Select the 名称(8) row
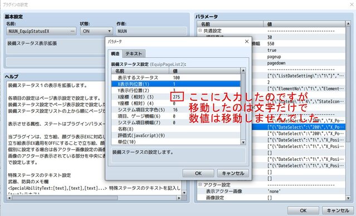 175,129
